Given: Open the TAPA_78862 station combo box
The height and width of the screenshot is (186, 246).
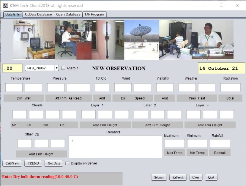Looking at the screenshot, I should point(42,68).
